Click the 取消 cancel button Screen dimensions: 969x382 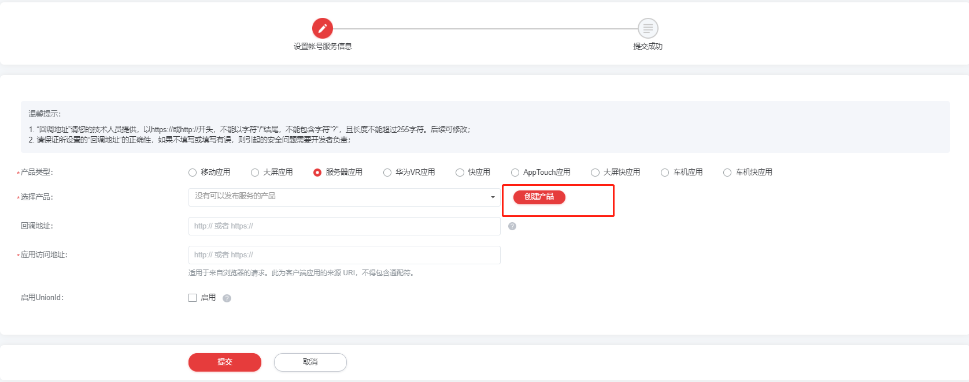pyautogui.click(x=310, y=362)
